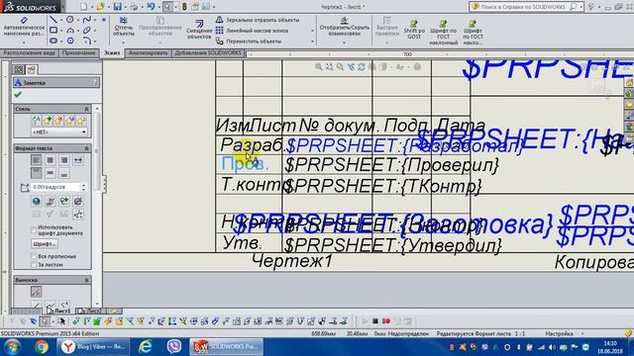Select the Polygon sketch tool

(70, 41)
